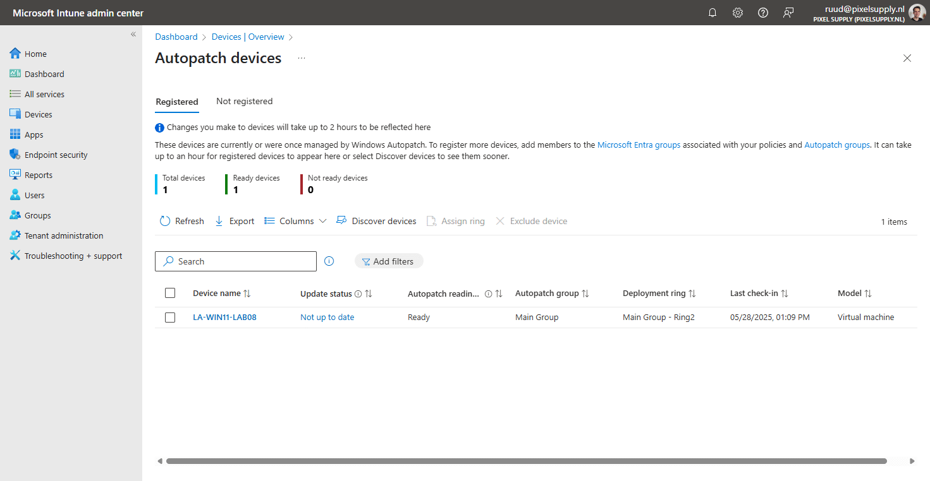Click Discover devices
The width and height of the screenshot is (930, 481).
tap(376, 221)
